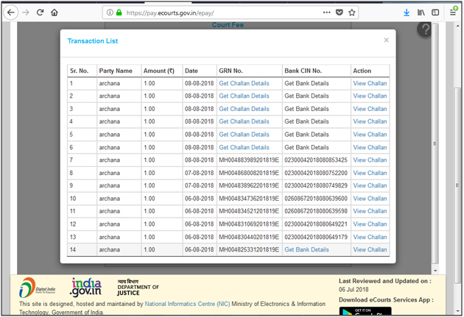This screenshot has width=464, height=317.
Task: Click View Challan for Sr. No. 10
Action: click(x=370, y=199)
